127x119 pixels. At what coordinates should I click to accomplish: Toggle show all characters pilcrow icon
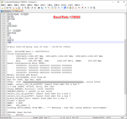(62, 8)
